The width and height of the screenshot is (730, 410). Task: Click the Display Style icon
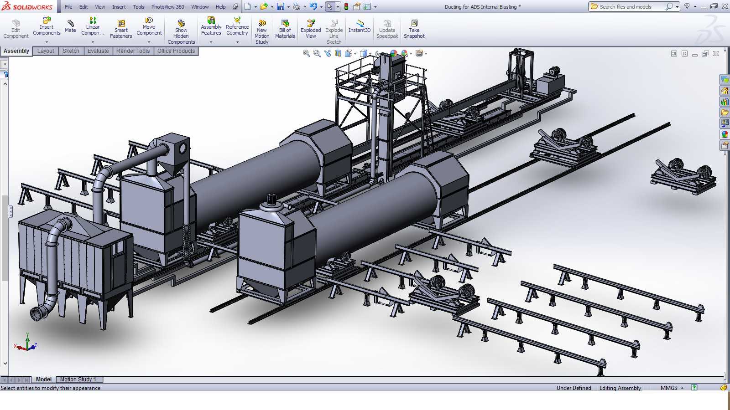point(364,53)
